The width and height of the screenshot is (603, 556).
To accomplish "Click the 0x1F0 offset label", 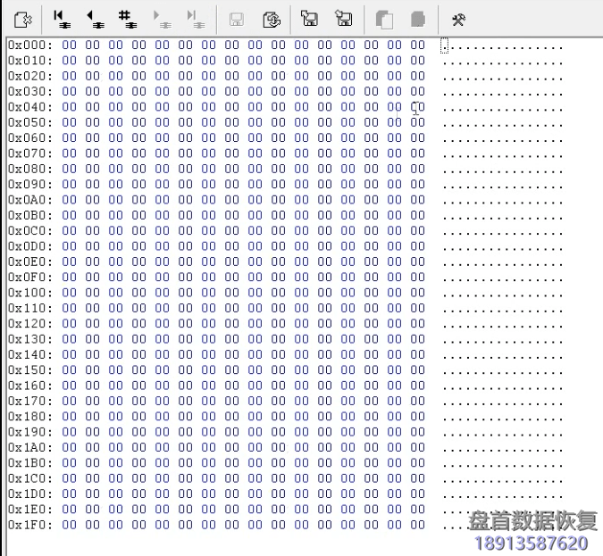I will [x=29, y=524].
